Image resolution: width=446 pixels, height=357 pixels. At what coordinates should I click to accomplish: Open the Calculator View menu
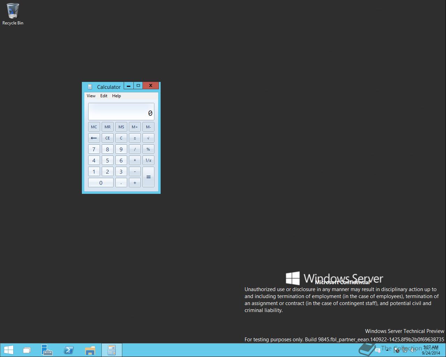[91, 96]
